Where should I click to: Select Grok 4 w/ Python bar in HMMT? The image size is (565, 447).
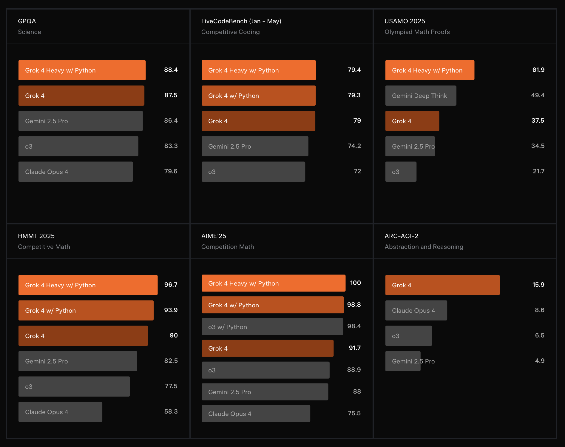86,310
